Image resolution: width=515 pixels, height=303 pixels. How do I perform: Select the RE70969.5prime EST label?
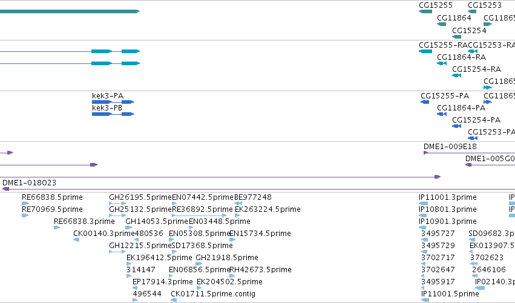coord(52,209)
